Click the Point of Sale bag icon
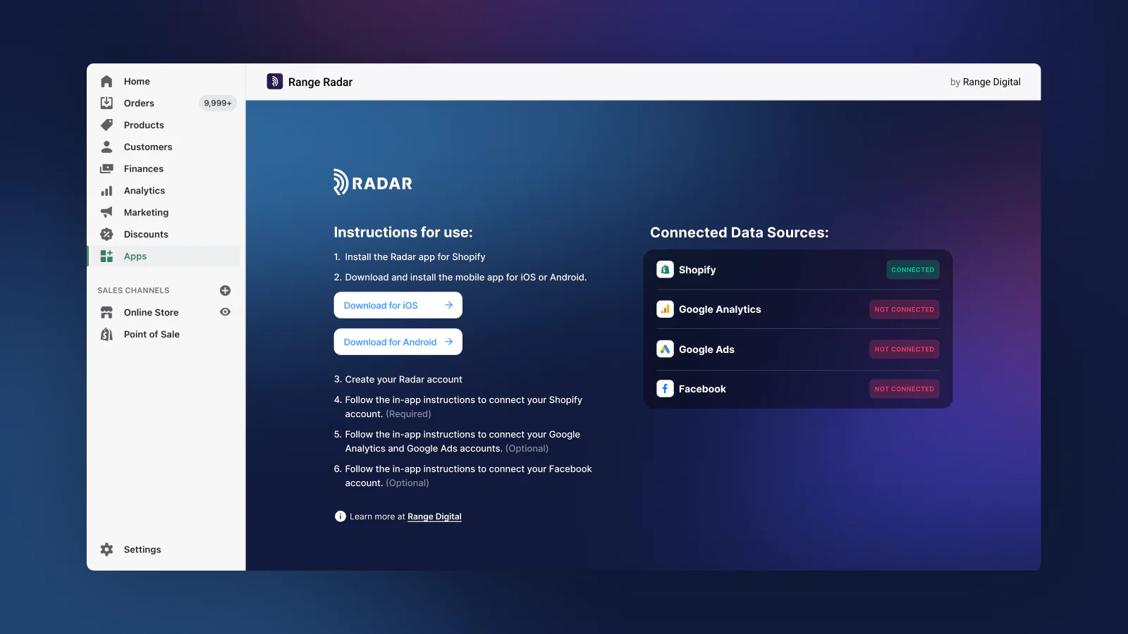The image size is (1128, 634). pyautogui.click(x=106, y=334)
